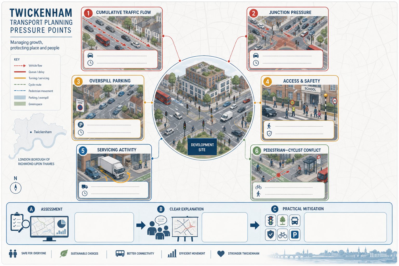Viewport: 399px width, 266px height.
Task: Click the Parking / overspill blue swatch in key
Action: 20,98
